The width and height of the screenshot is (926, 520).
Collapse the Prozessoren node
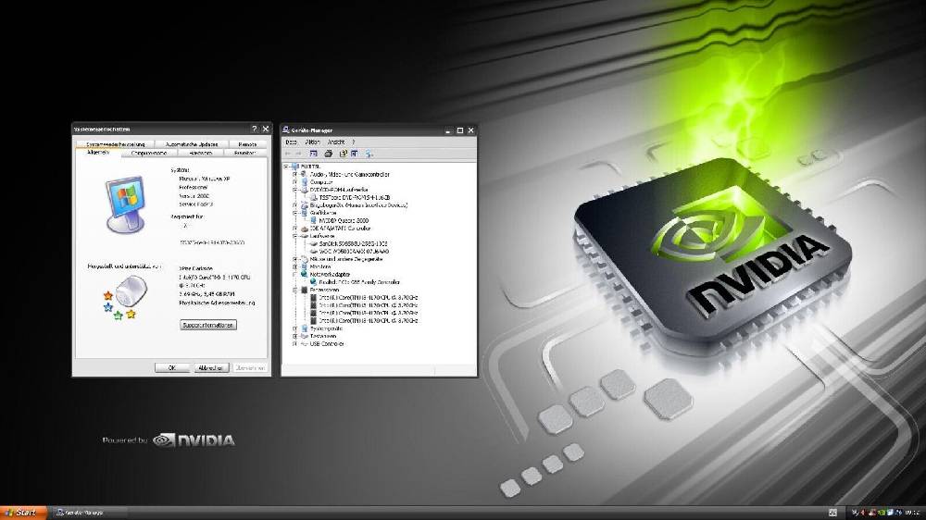pos(294,290)
